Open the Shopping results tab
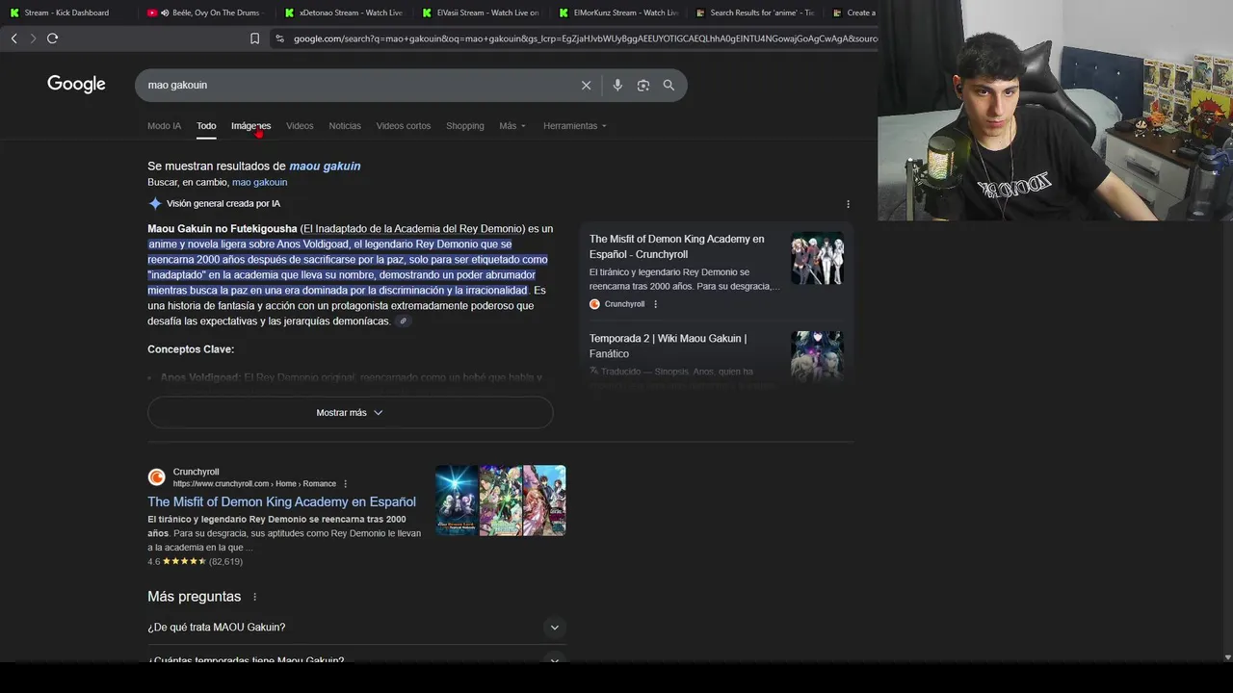The width and height of the screenshot is (1233, 693). (x=465, y=126)
